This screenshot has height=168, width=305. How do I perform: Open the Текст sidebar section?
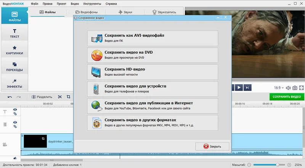click(x=14, y=33)
